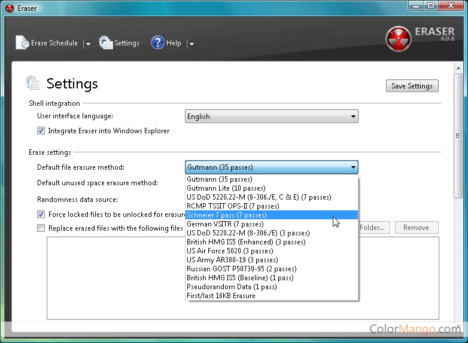Select Gutmann Lite (10 passes) option

coord(219,188)
